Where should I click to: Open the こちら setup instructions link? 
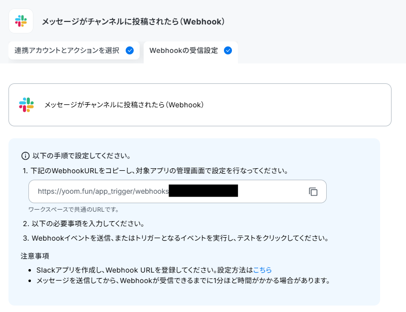[x=262, y=270]
